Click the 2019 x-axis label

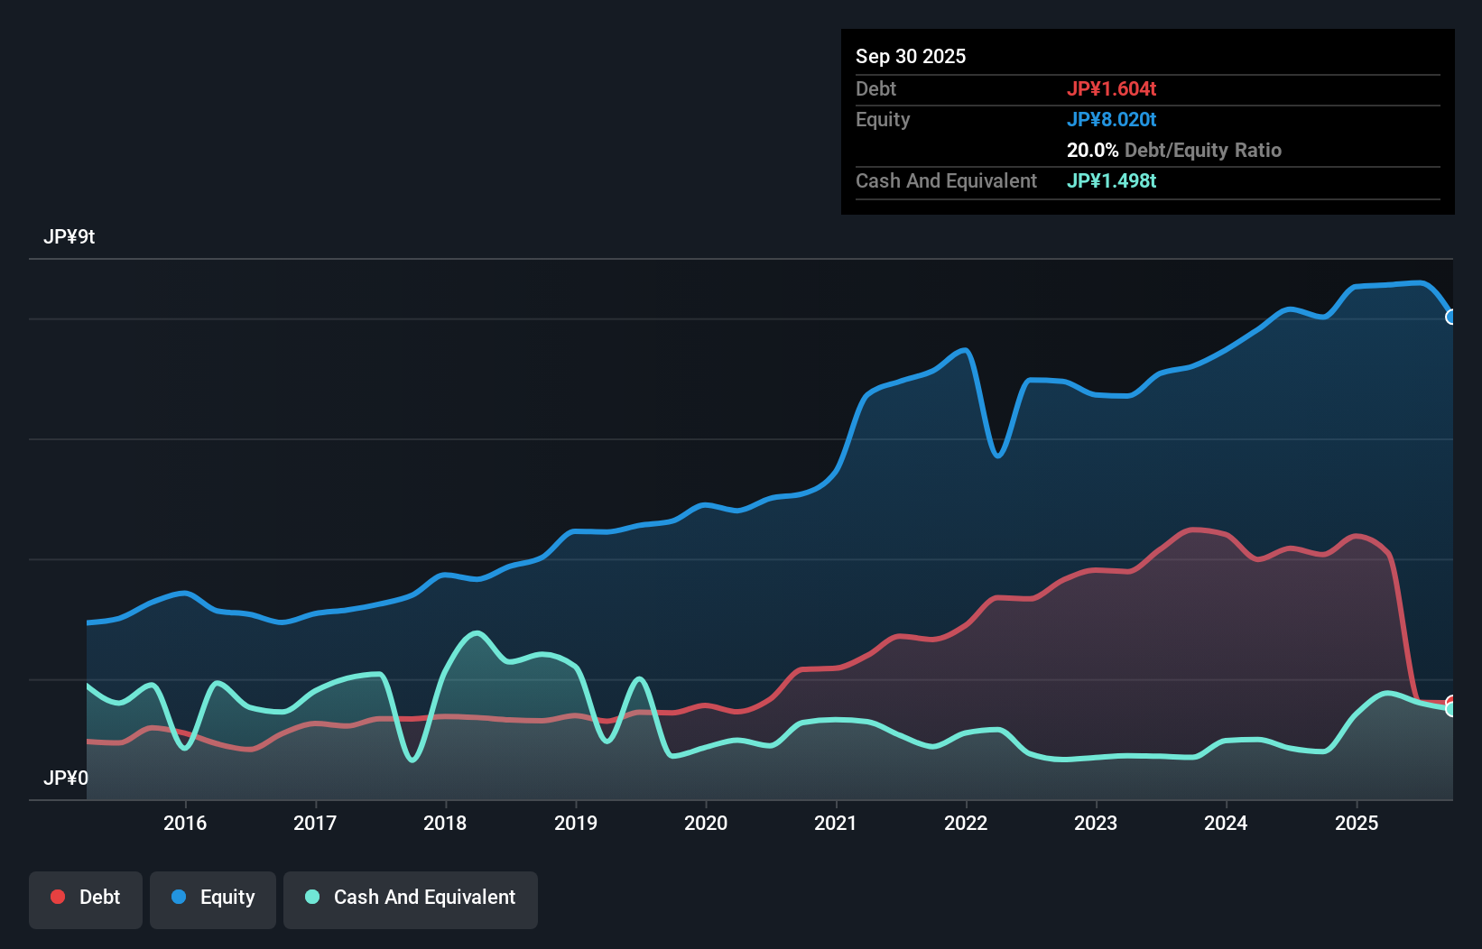576,823
